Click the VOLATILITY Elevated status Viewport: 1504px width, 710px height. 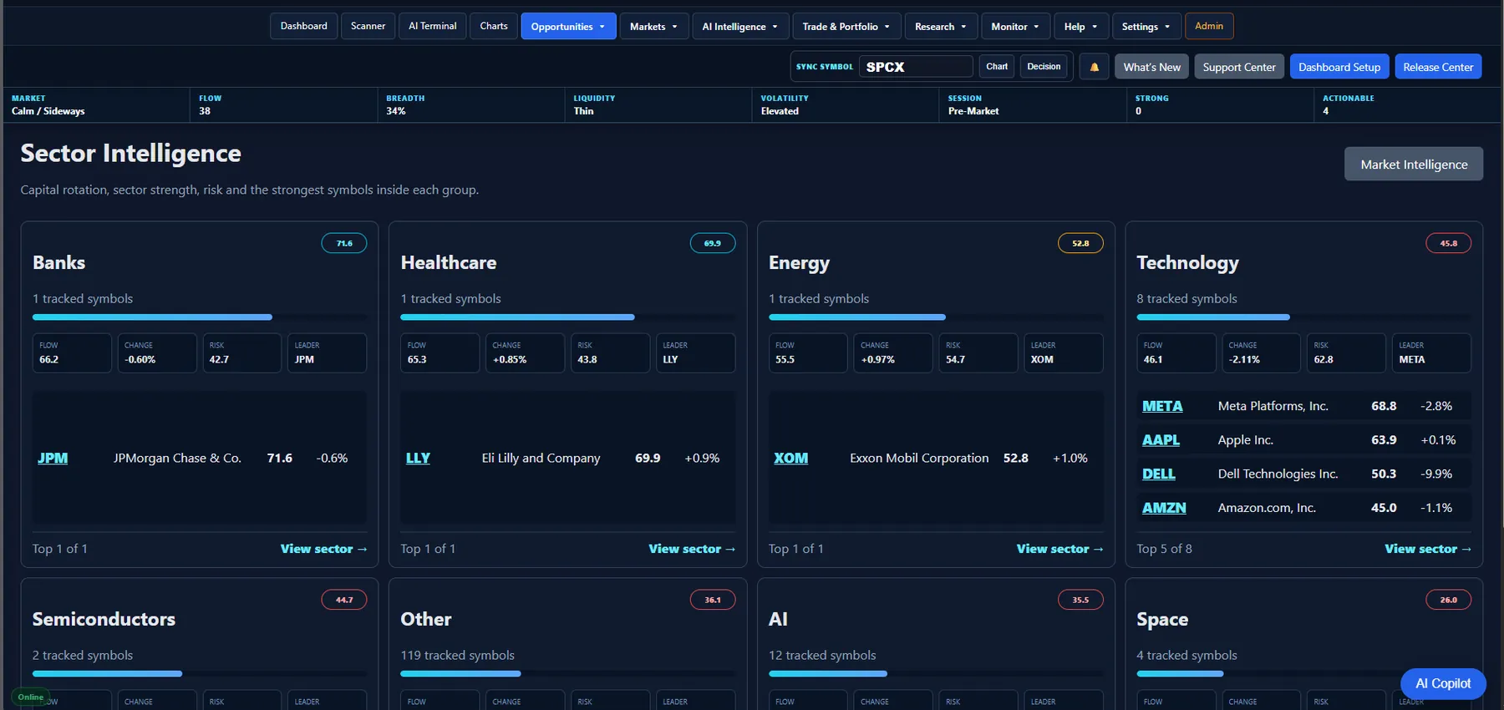[x=844, y=105]
